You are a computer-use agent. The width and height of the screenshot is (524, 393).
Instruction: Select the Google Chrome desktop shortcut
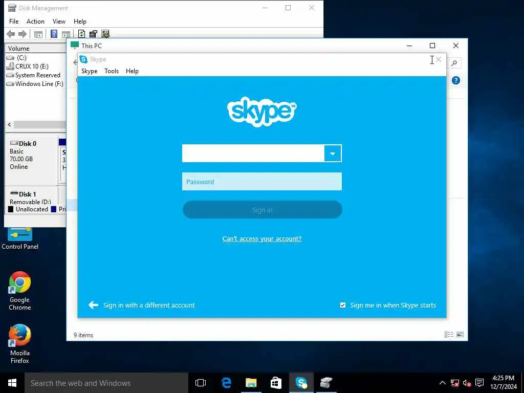pos(20,291)
